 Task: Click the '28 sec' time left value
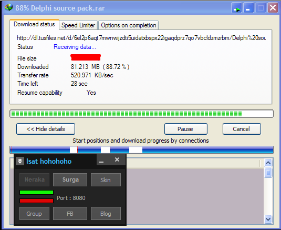79,84
